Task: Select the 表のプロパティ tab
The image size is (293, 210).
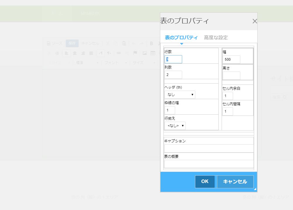Action: (x=181, y=38)
